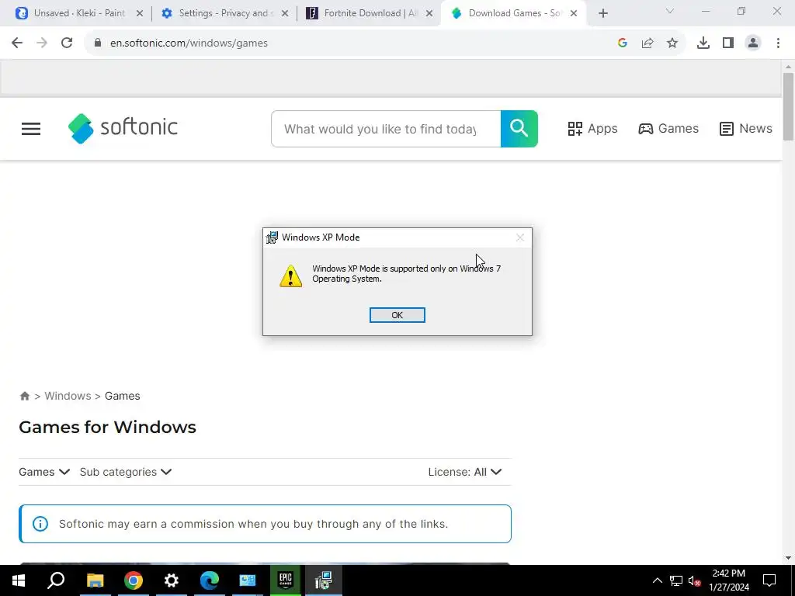Close the Download Games Softonic tab

click(574, 14)
